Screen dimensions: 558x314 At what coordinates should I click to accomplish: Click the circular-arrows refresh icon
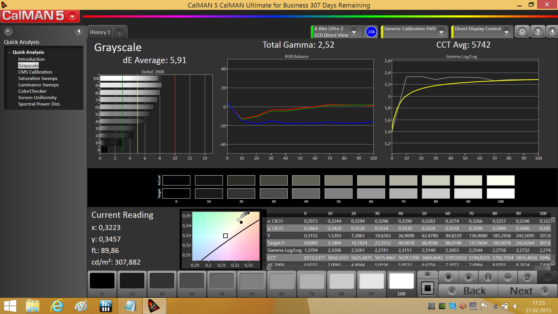click(x=527, y=277)
